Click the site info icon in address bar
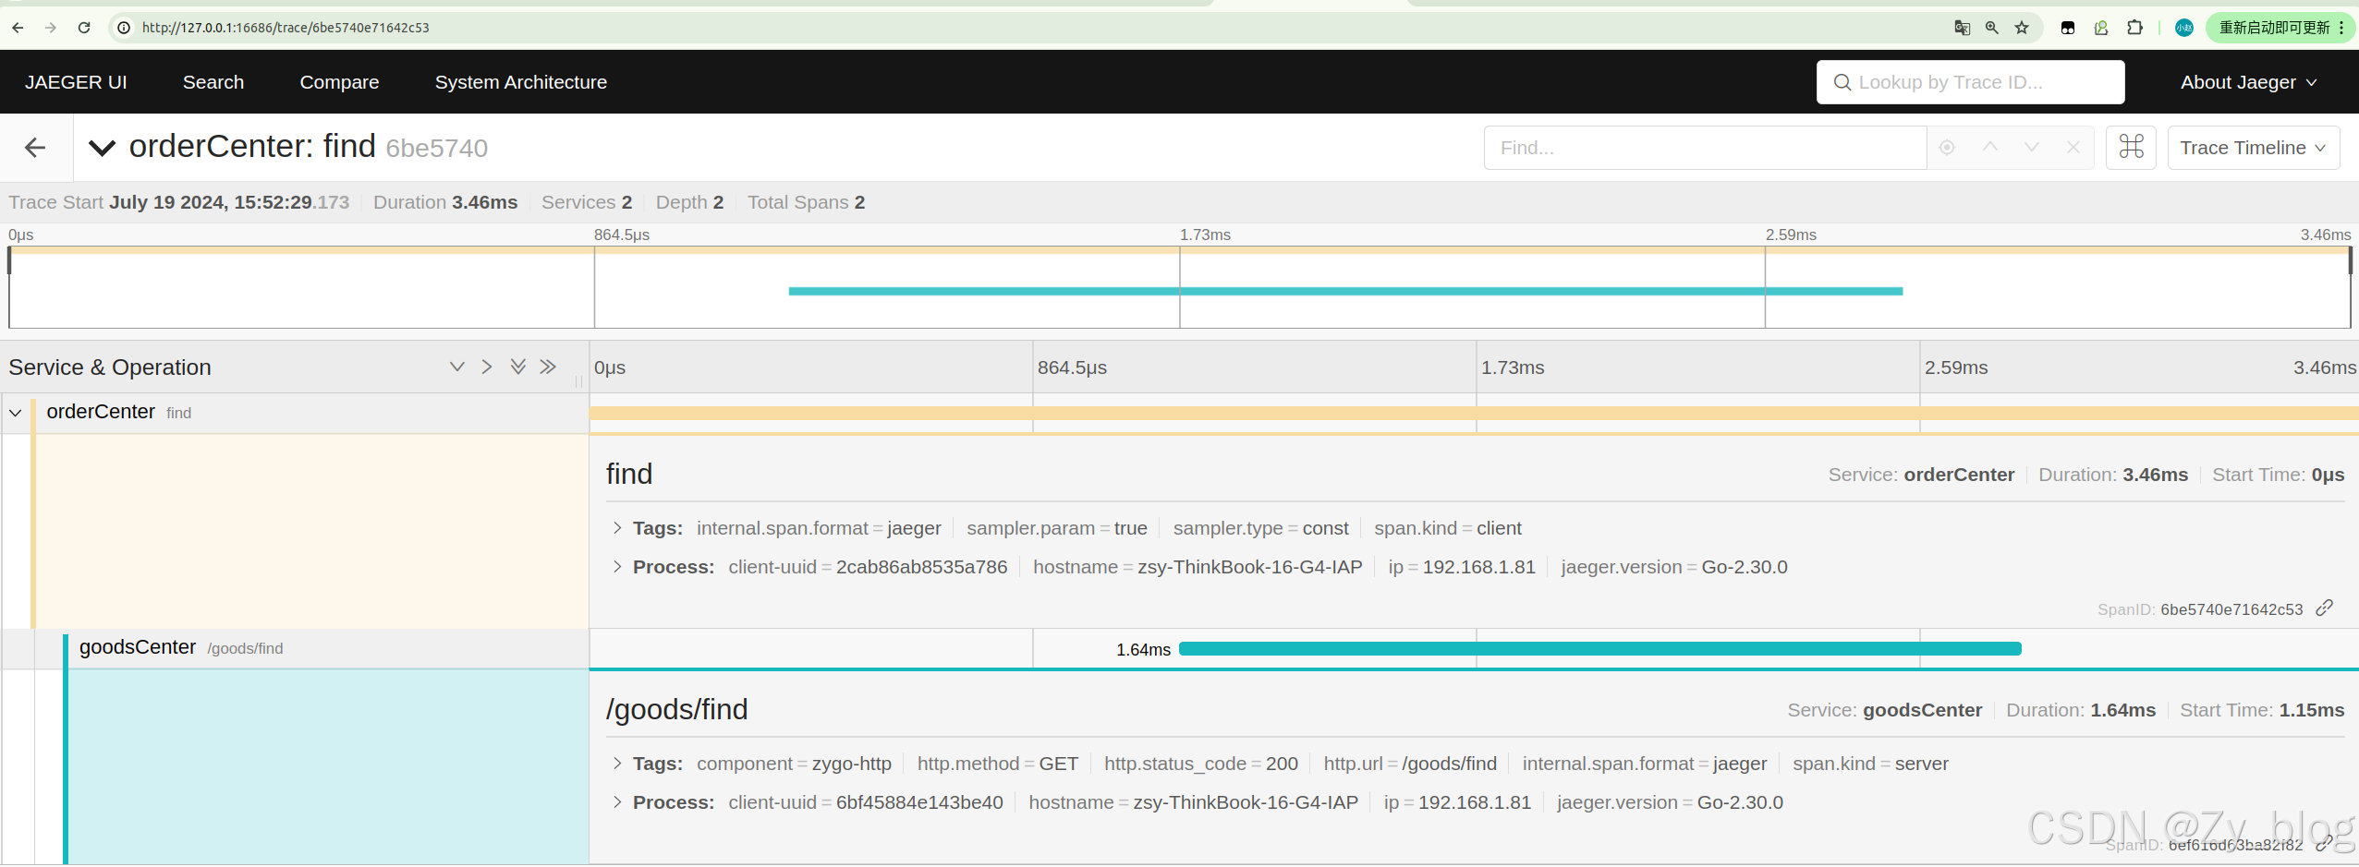Viewport: 2359px width, 867px height. tap(124, 28)
